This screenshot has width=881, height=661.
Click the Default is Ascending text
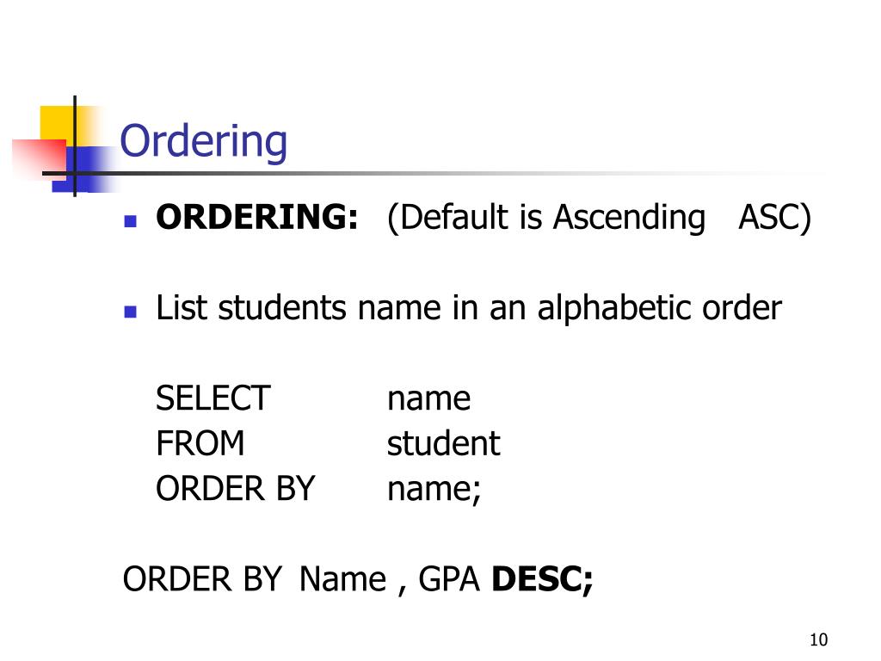pos(546,218)
